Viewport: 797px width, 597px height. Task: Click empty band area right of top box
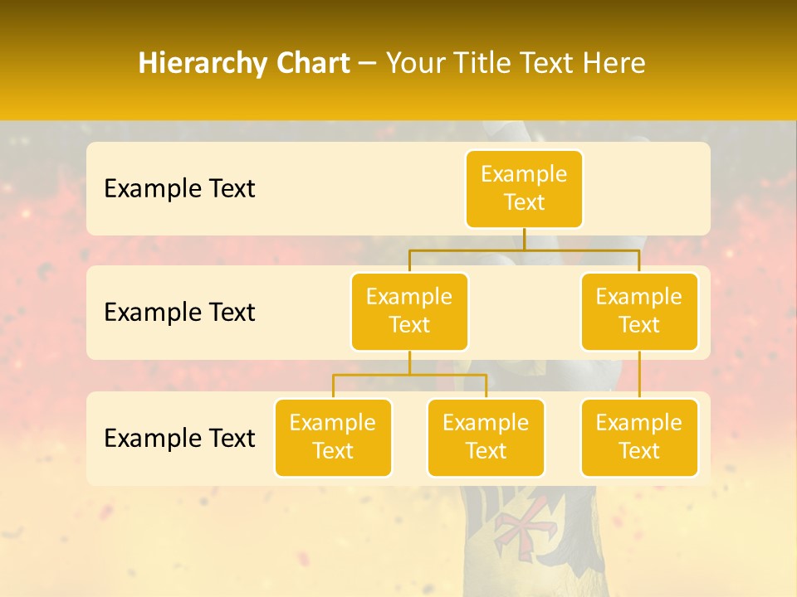648,188
